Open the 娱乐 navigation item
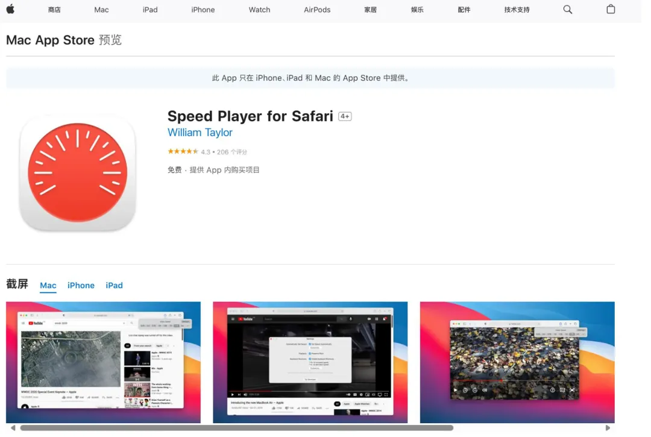The image size is (651, 437). pos(417,10)
